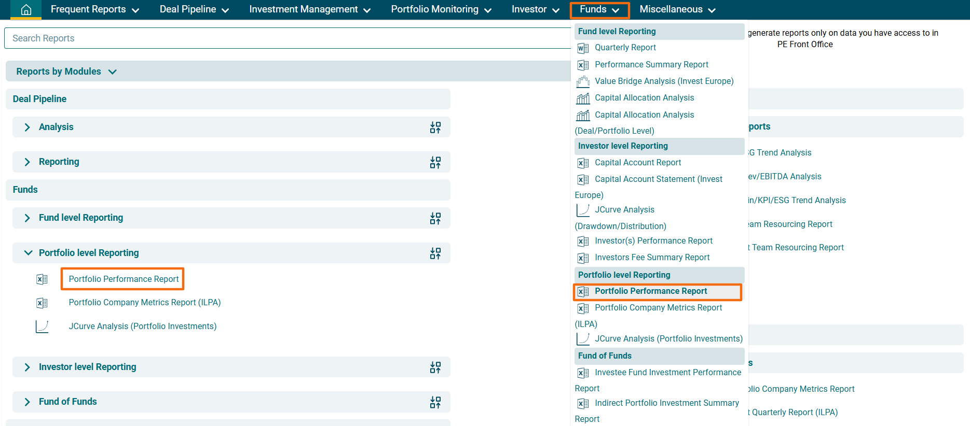
Task: Click the JCurve Analysis (Drawdown/Distribution) curve icon
Action: [x=583, y=210]
